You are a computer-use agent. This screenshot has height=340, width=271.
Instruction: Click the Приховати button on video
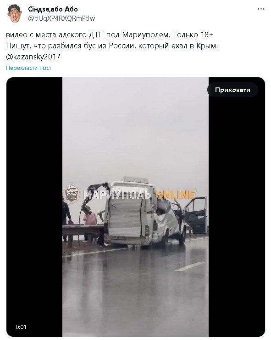(232, 90)
